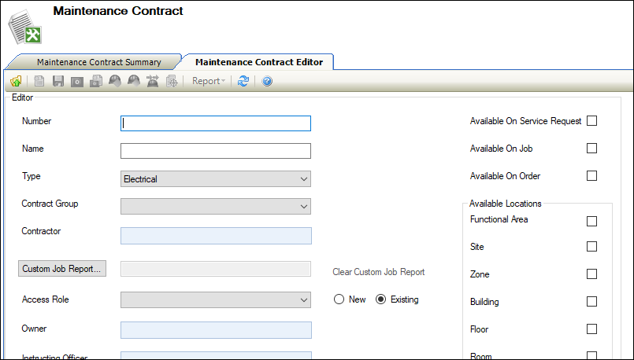Screen dimensions: 634x360
Task: Open the Report toolbar menu
Action: pos(209,81)
